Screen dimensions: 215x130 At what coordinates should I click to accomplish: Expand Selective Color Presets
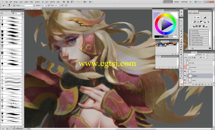pos(190,45)
